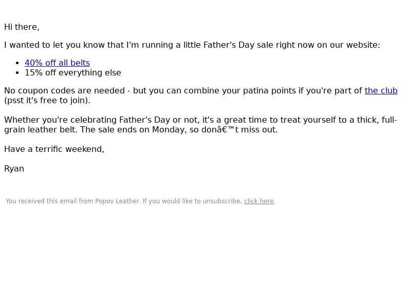Click the 'Hi there,' greeting line
Viewport: 411px width, 308px height.
pos(22,27)
